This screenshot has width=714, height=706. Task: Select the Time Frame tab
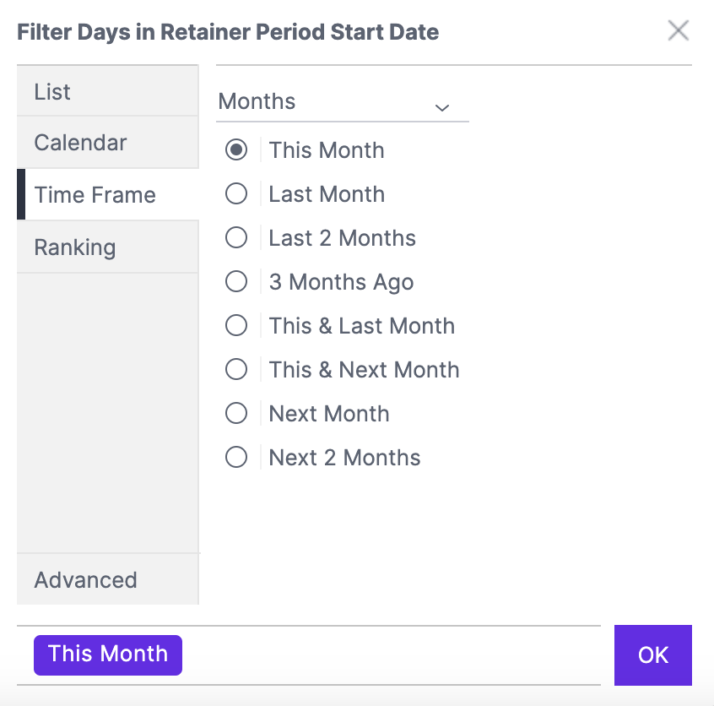[107, 194]
